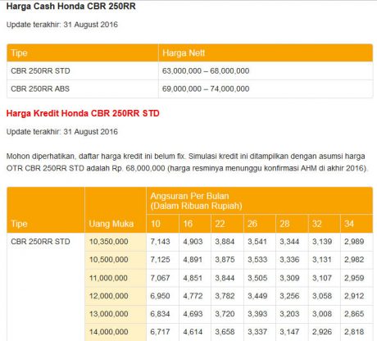Click the installment value 2,818
Image resolution: width=377 pixels, height=341 pixels.
[354, 332]
